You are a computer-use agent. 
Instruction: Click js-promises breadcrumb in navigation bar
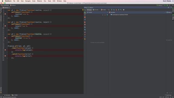pos(5,5)
